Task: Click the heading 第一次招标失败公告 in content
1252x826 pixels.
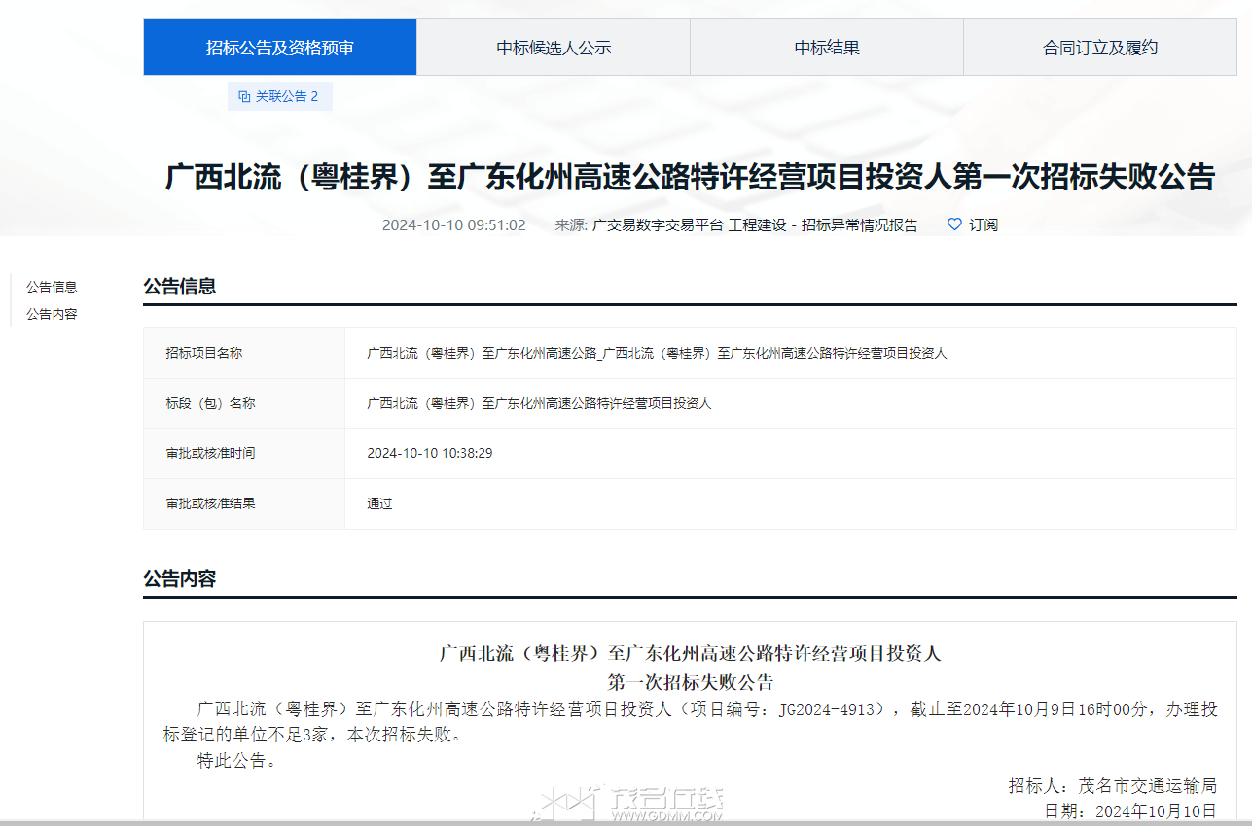Action: point(690,681)
